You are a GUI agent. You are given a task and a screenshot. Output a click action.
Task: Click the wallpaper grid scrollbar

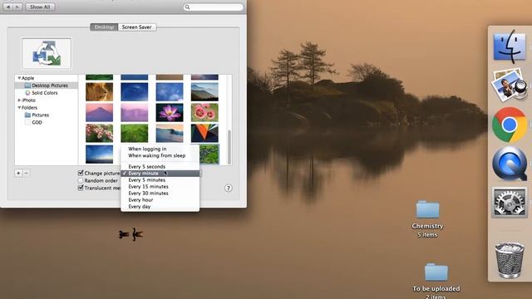point(229,146)
